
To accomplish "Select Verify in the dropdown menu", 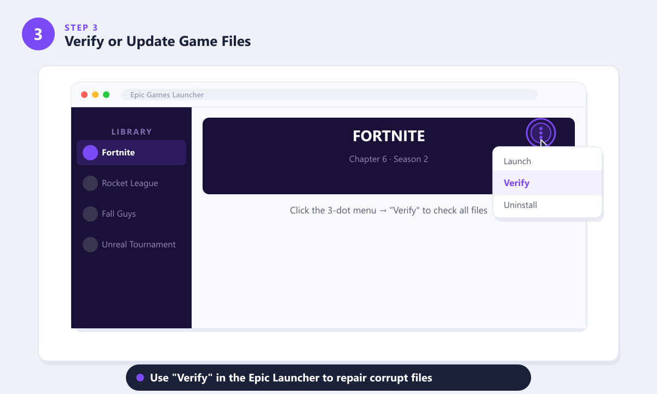I will [x=547, y=183].
